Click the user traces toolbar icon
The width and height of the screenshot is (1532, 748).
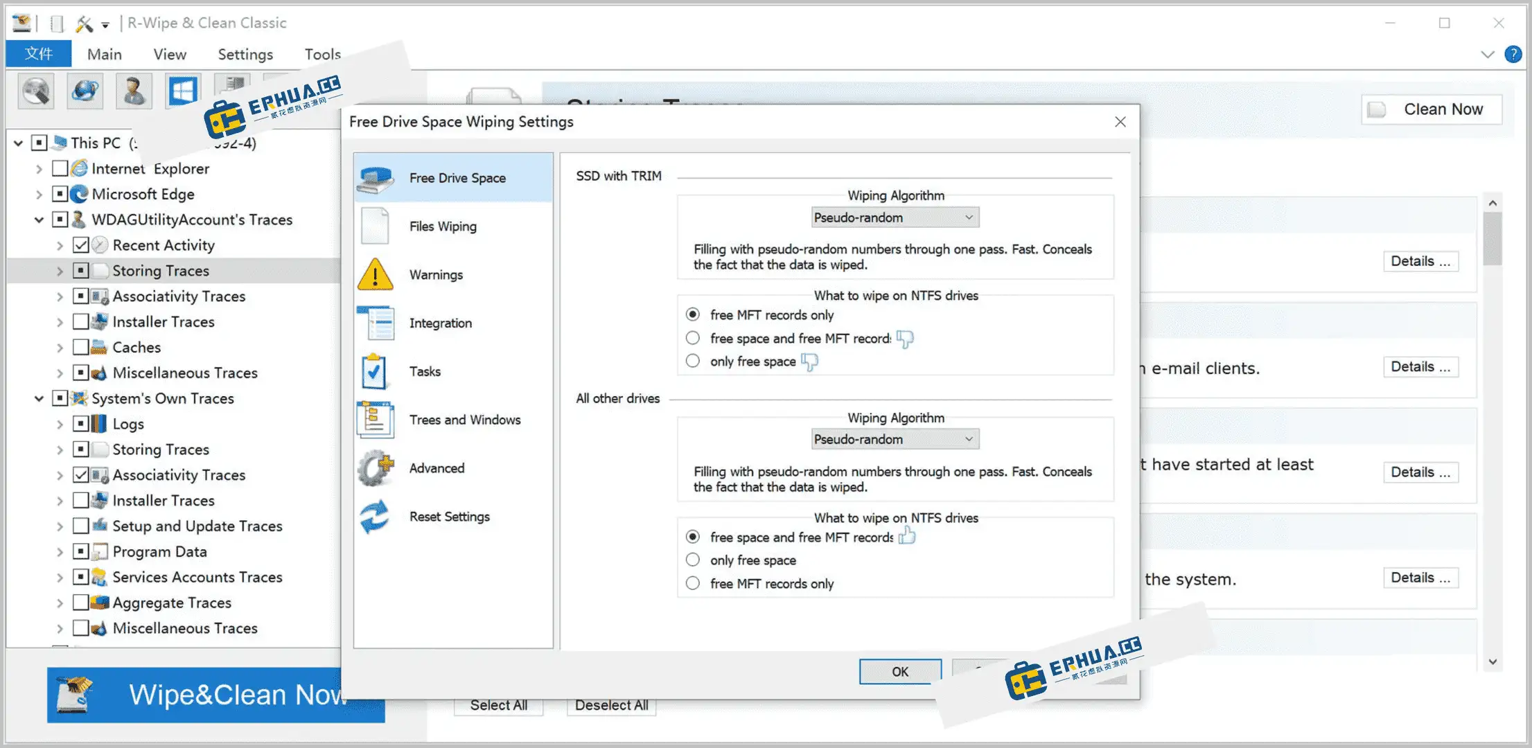[x=134, y=91]
